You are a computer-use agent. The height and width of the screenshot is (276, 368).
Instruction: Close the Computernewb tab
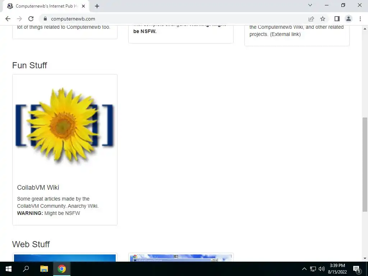[x=83, y=6]
